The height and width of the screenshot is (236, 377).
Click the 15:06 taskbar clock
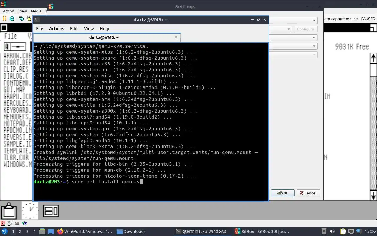click(x=370, y=231)
